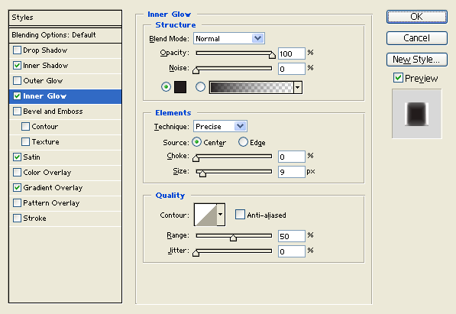Open the Drop Shadow settings label
Viewport: 456px width, 314px height.
pos(45,50)
